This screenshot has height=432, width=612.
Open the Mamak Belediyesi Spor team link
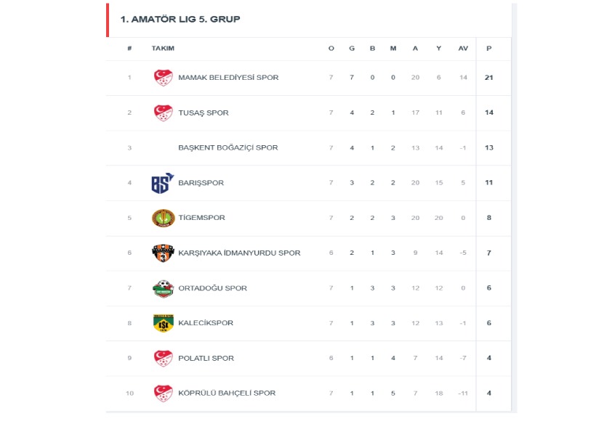(x=228, y=78)
